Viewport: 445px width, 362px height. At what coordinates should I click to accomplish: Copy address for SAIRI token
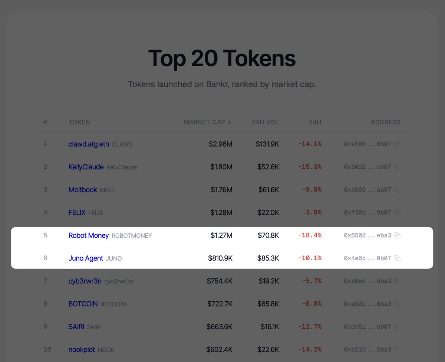[397, 326]
